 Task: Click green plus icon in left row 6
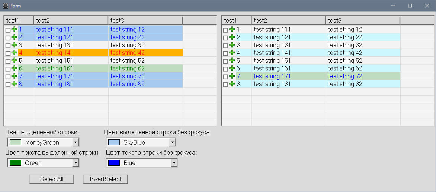coord(15,68)
